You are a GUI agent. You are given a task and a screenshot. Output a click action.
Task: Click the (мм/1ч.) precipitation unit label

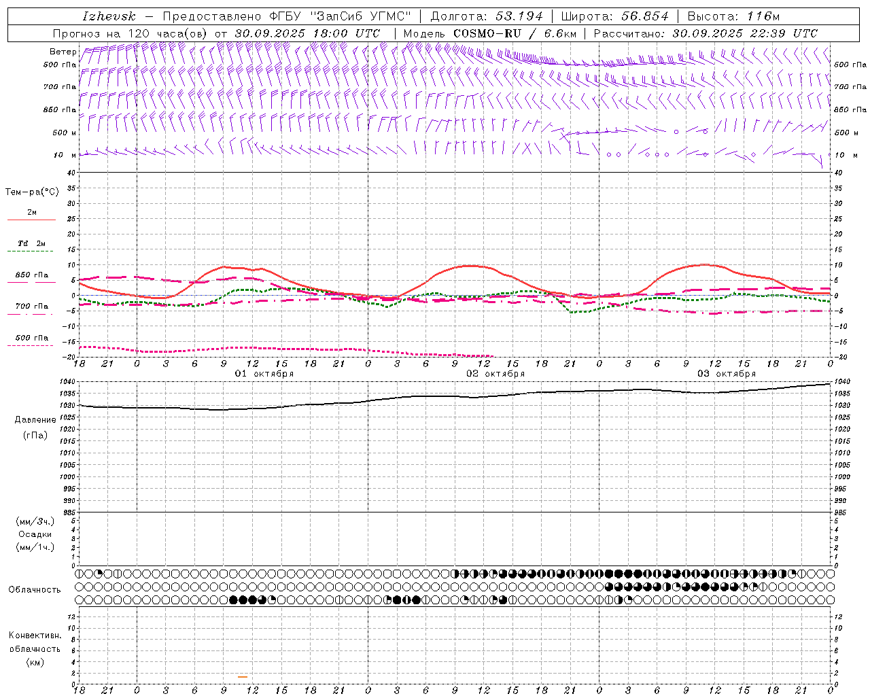35,547
